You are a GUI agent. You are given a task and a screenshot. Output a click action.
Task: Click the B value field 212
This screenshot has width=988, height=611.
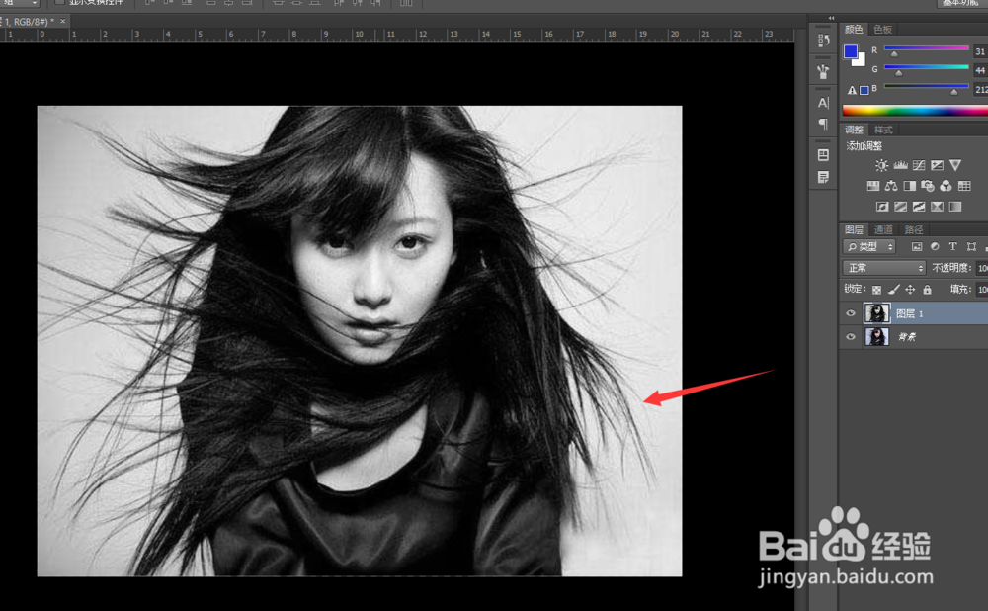(x=980, y=90)
